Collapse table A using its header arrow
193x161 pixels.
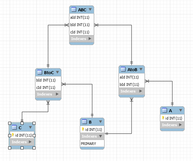click(181, 110)
